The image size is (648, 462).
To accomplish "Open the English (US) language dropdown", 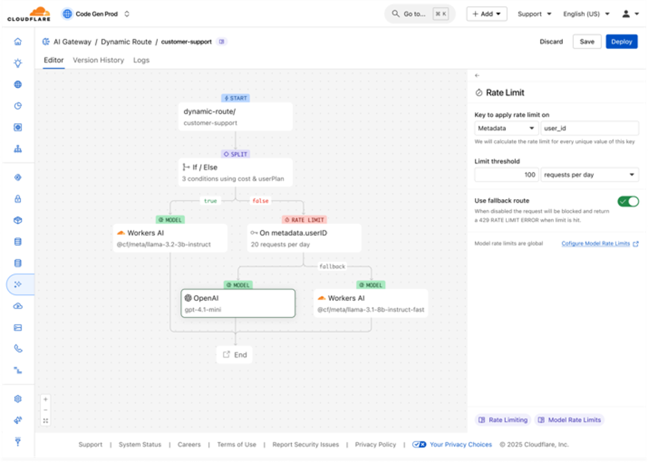I will pyautogui.click(x=586, y=14).
